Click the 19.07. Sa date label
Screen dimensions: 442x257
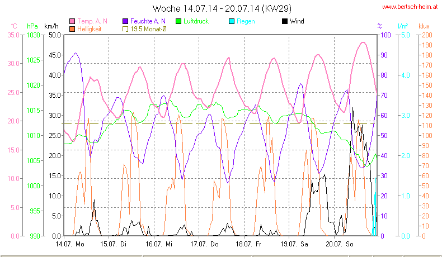294,244
